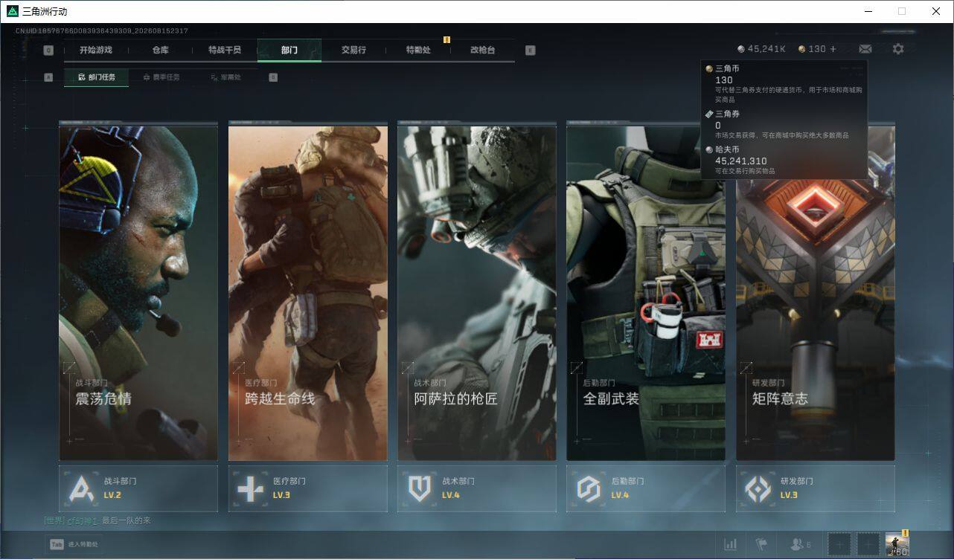
Task: Click the 三角币 130 balance
Action: point(812,49)
